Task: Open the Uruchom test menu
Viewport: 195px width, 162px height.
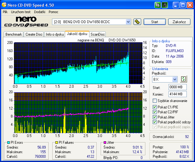Action: pos(21,12)
